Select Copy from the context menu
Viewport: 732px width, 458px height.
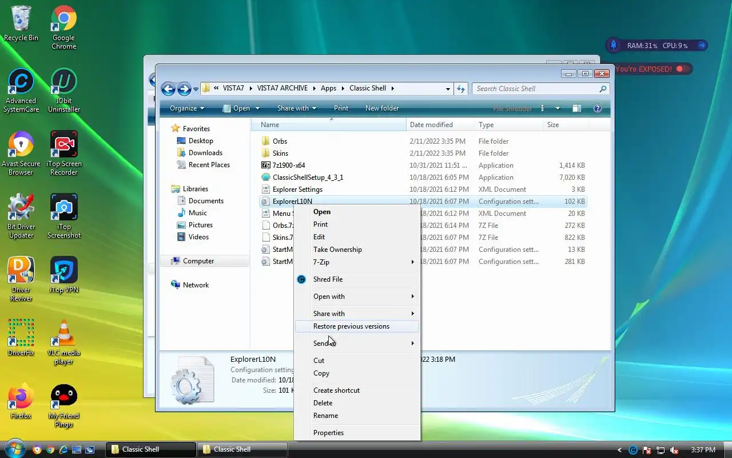[x=357, y=373]
